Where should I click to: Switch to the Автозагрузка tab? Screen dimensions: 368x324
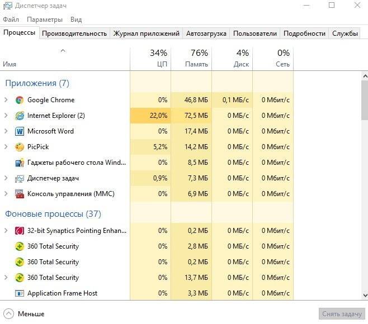click(x=206, y=34)
